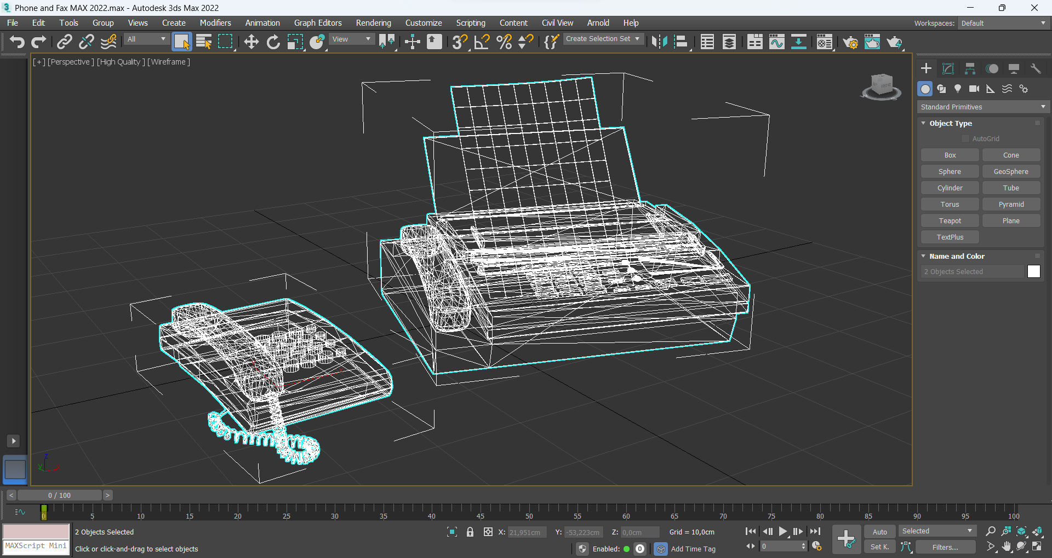
Task: Select the Space Warps category icon
Action: (1007, 89)
